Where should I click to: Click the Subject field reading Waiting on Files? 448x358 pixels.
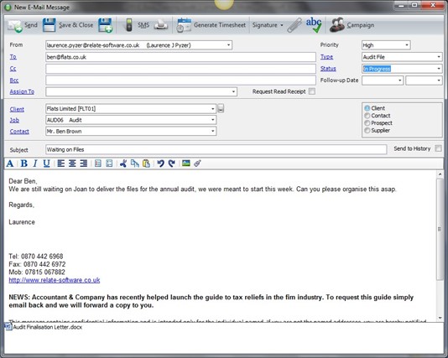point(216,149)
